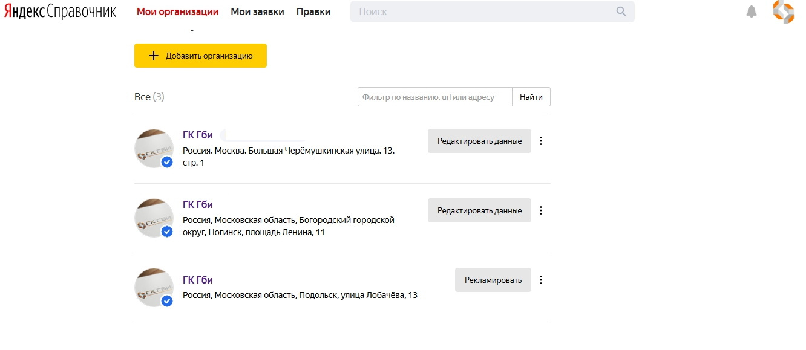Go to the Правки tab
The image size is (806, 350).
313,11
